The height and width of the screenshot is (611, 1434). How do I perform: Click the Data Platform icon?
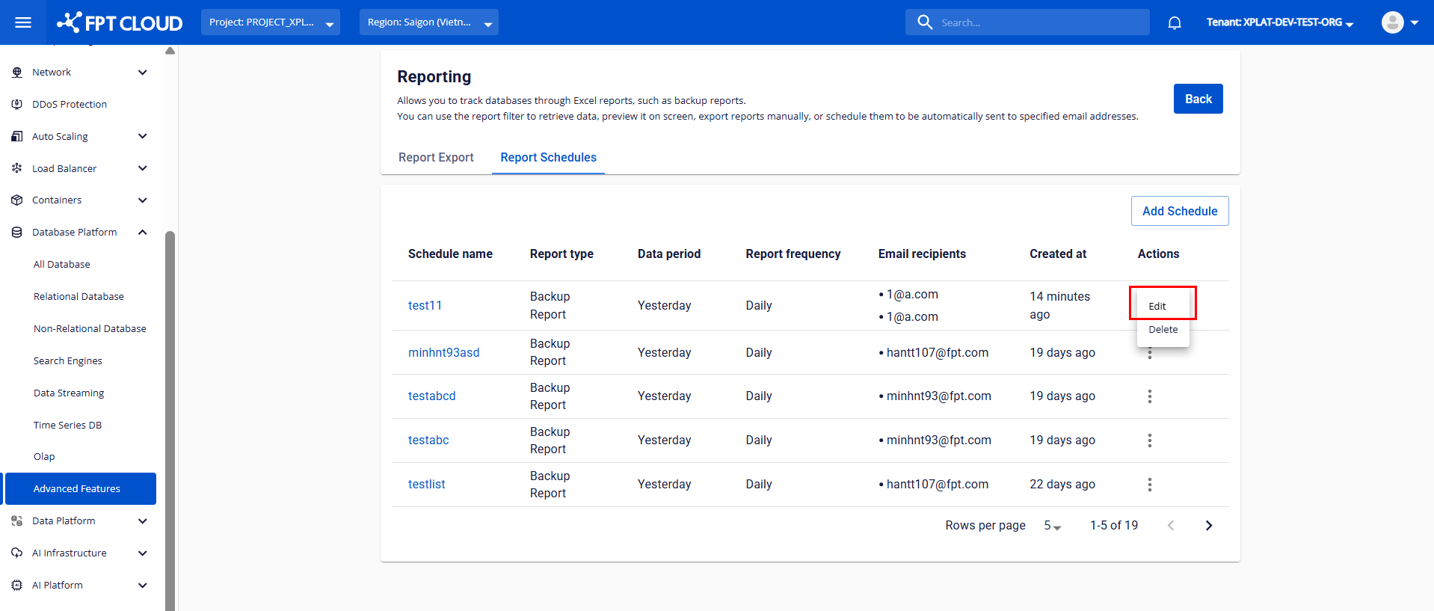pyautogui.click(x=17, y=521)
